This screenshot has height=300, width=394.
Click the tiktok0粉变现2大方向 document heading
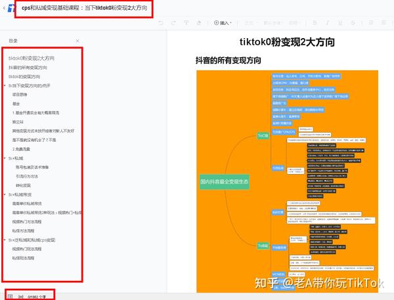[x=287, y=42]
